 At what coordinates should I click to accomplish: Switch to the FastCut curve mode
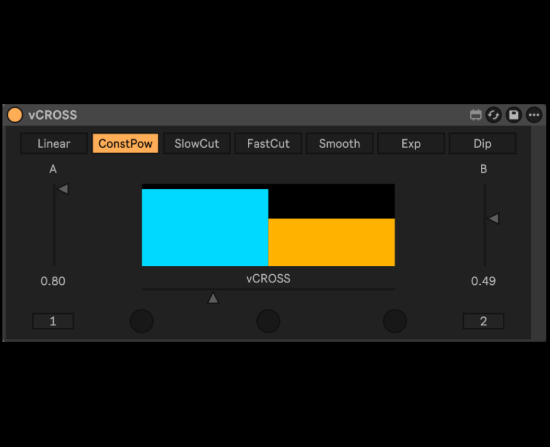[x=268, y=144]
